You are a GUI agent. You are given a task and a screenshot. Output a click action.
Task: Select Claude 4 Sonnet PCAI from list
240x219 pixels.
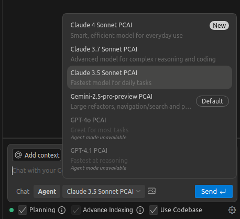(149, 30)
